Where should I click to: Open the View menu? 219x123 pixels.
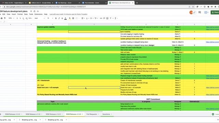tap(9, 14)
